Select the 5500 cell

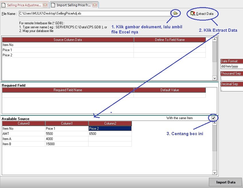(67, 134)
